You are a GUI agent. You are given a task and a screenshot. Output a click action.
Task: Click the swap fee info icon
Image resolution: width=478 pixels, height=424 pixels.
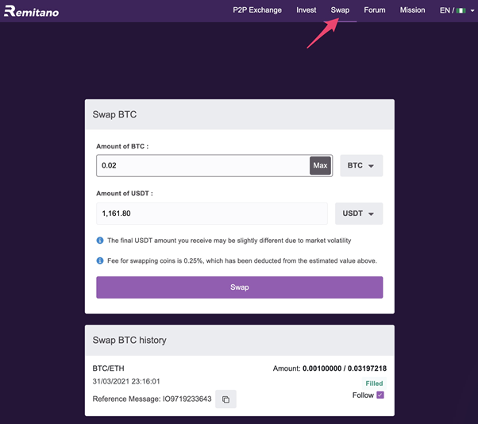click(100, 260)
